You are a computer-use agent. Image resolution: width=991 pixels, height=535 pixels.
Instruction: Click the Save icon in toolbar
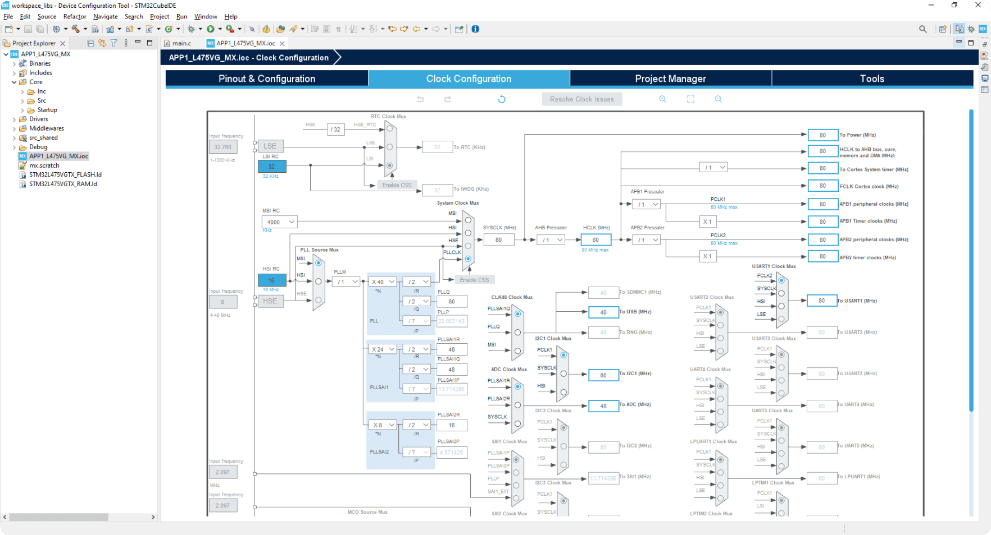[x=28, y=29]
